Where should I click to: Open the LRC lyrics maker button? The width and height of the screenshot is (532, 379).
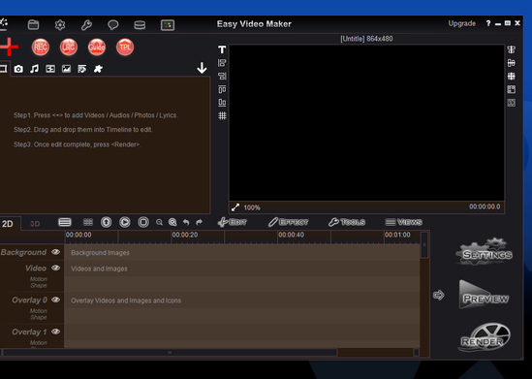tap(69, 47)
